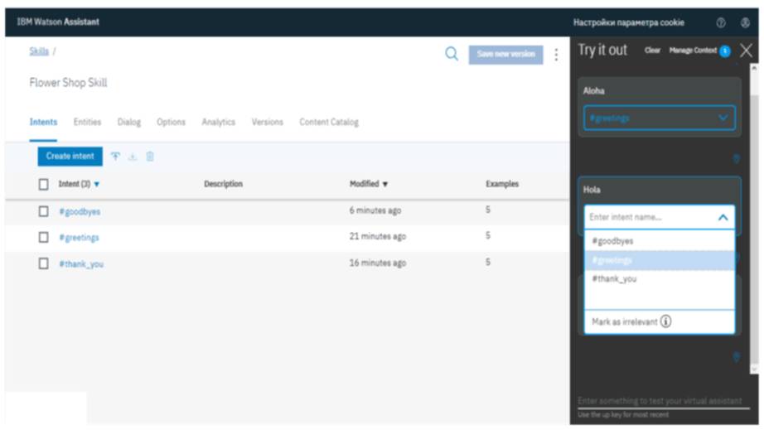764x430 pixels.
Task: Open the three-dot overflow menu
Action: pyautogui.click(x=556, y=55)
